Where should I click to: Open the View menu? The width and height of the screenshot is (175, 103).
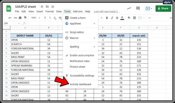(31, 12)
